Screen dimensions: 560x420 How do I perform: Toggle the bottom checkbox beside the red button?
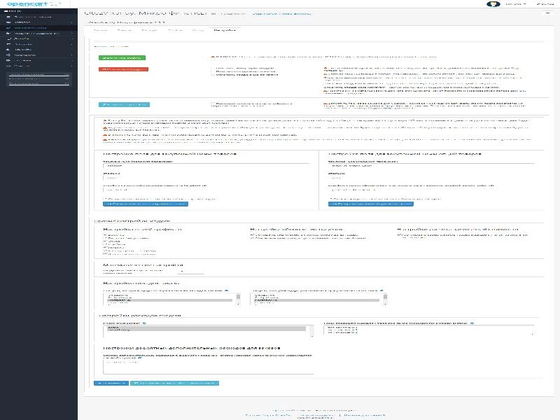point(213,75)
